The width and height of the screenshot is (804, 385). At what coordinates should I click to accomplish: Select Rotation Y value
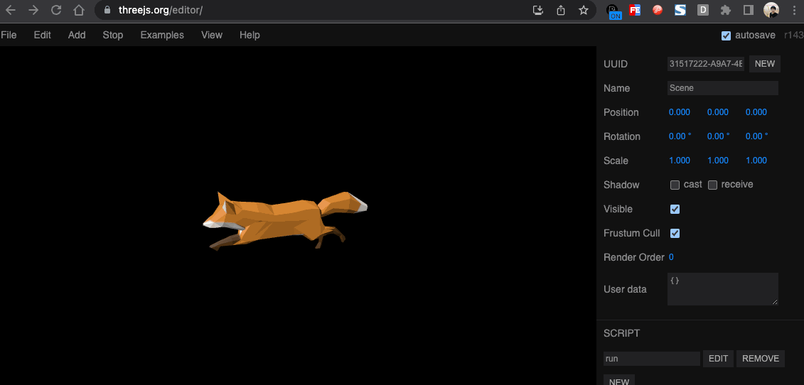tap(719, 136)
